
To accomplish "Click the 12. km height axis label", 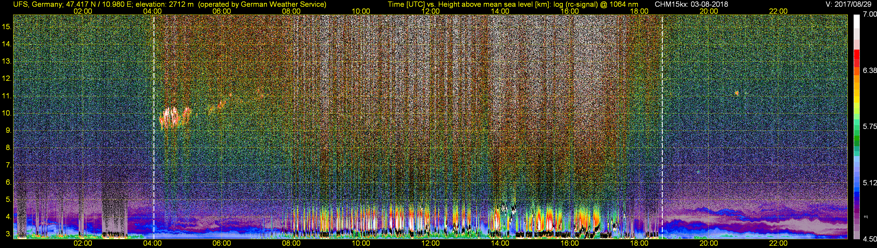I will tap(7, 78).
